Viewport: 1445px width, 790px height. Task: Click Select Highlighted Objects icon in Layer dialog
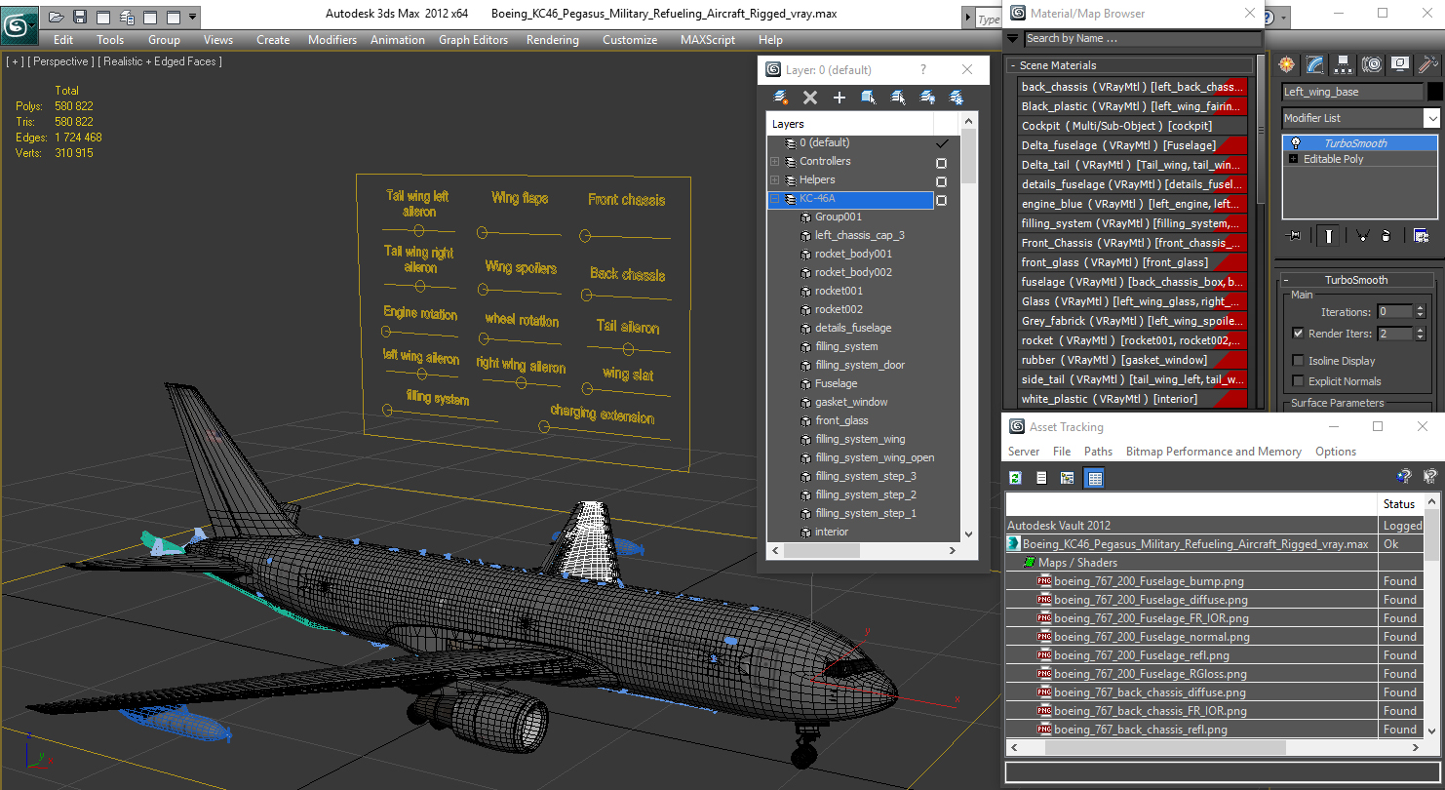click(868, 98)
